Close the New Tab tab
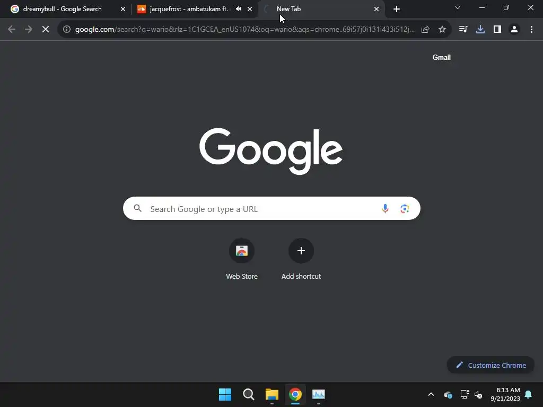 pyautogui.click(x=376, y=9)
